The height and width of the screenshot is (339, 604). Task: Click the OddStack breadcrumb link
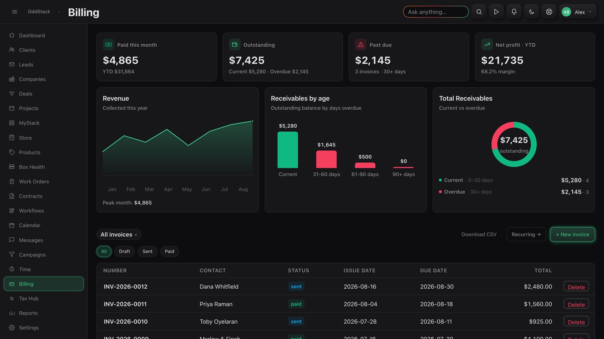click(39, 12)
